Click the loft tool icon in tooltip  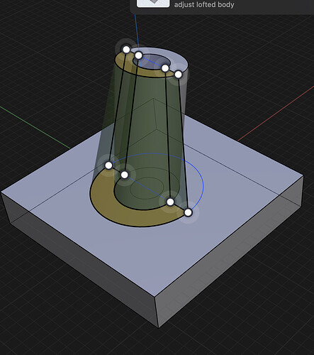153,4
